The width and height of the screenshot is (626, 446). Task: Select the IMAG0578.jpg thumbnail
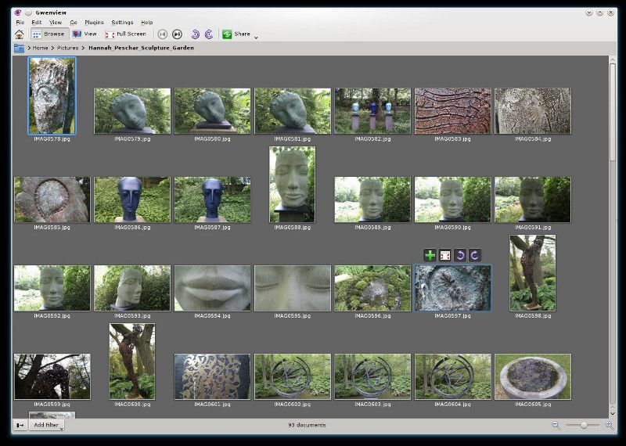[52, 95]
